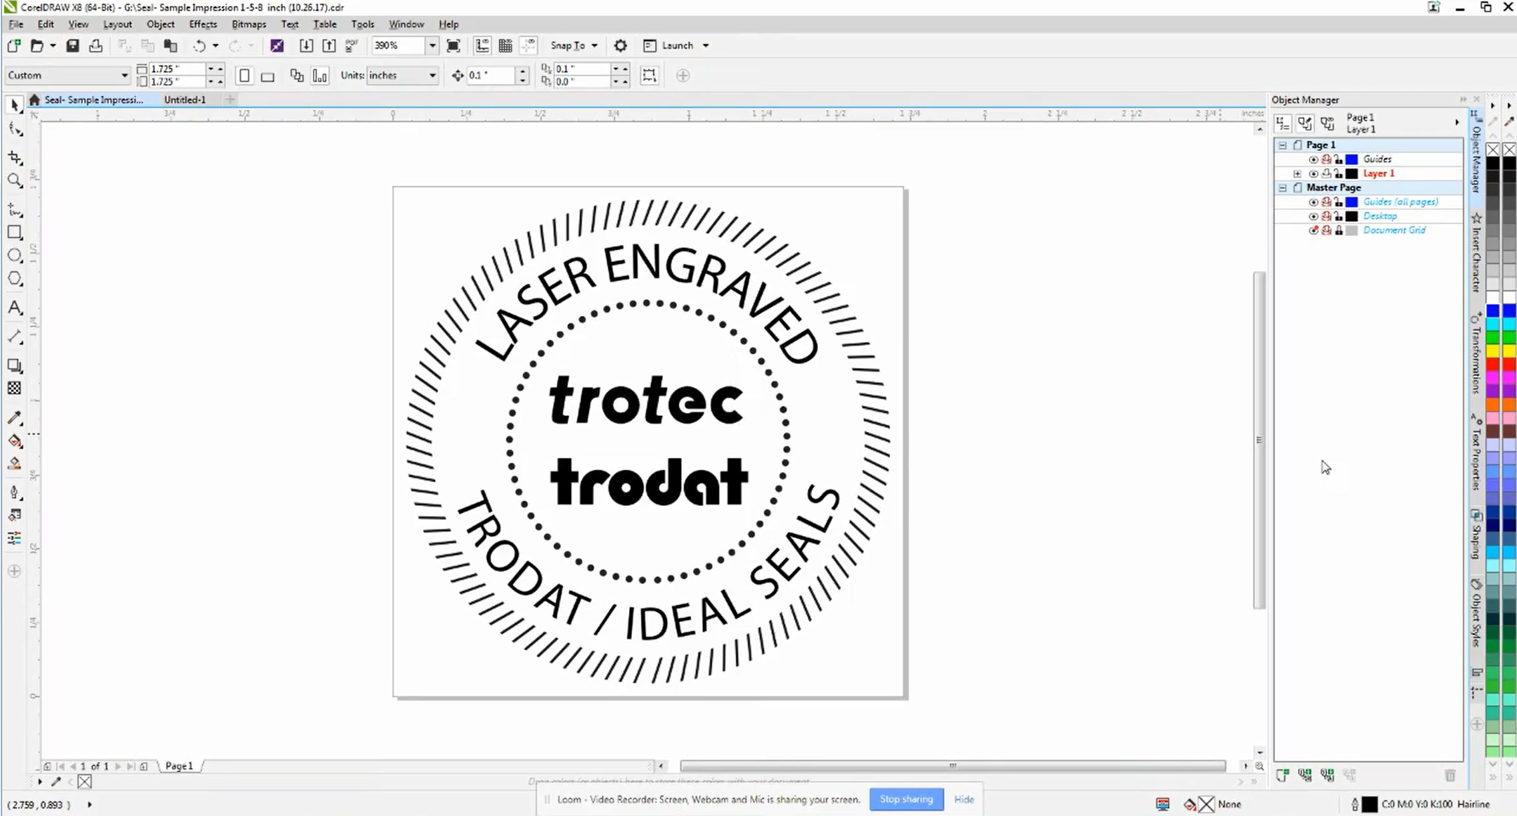Screen dimensions: 1517x816
Task: Click the Paste icon in toolbar
Action: pos(171,45)
